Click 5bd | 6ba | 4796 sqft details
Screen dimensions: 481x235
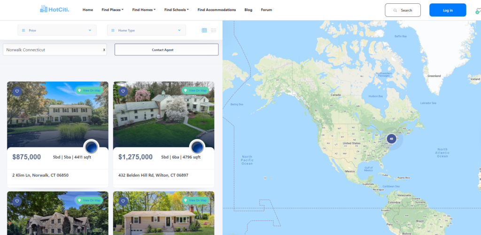point(181,157)
